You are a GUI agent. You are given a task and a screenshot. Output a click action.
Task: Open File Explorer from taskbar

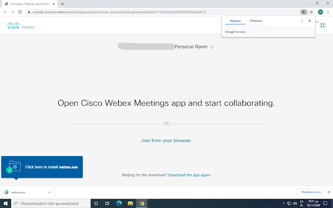(x=131, y=203)
